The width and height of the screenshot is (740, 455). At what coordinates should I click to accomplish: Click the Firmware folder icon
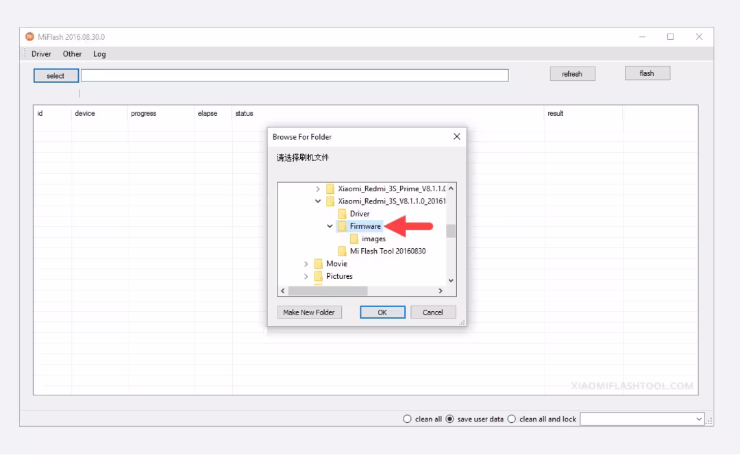click(342, 226)
